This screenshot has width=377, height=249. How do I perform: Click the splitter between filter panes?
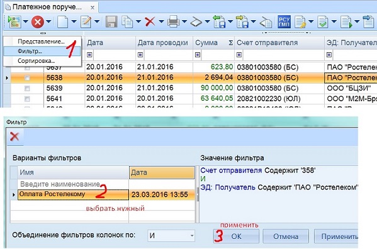pos(198,194)
